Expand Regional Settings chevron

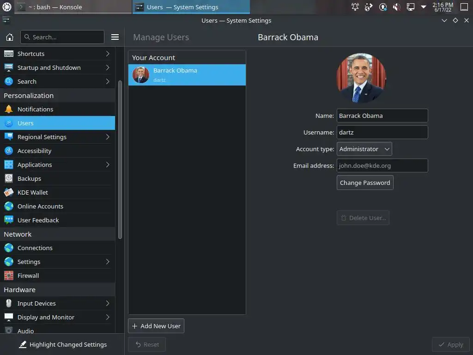point(107,137)
